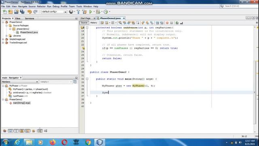The width and height of the screenshot is (259, 146).
Task: Click the New File toolbar icon
Action: pos(5,12)
